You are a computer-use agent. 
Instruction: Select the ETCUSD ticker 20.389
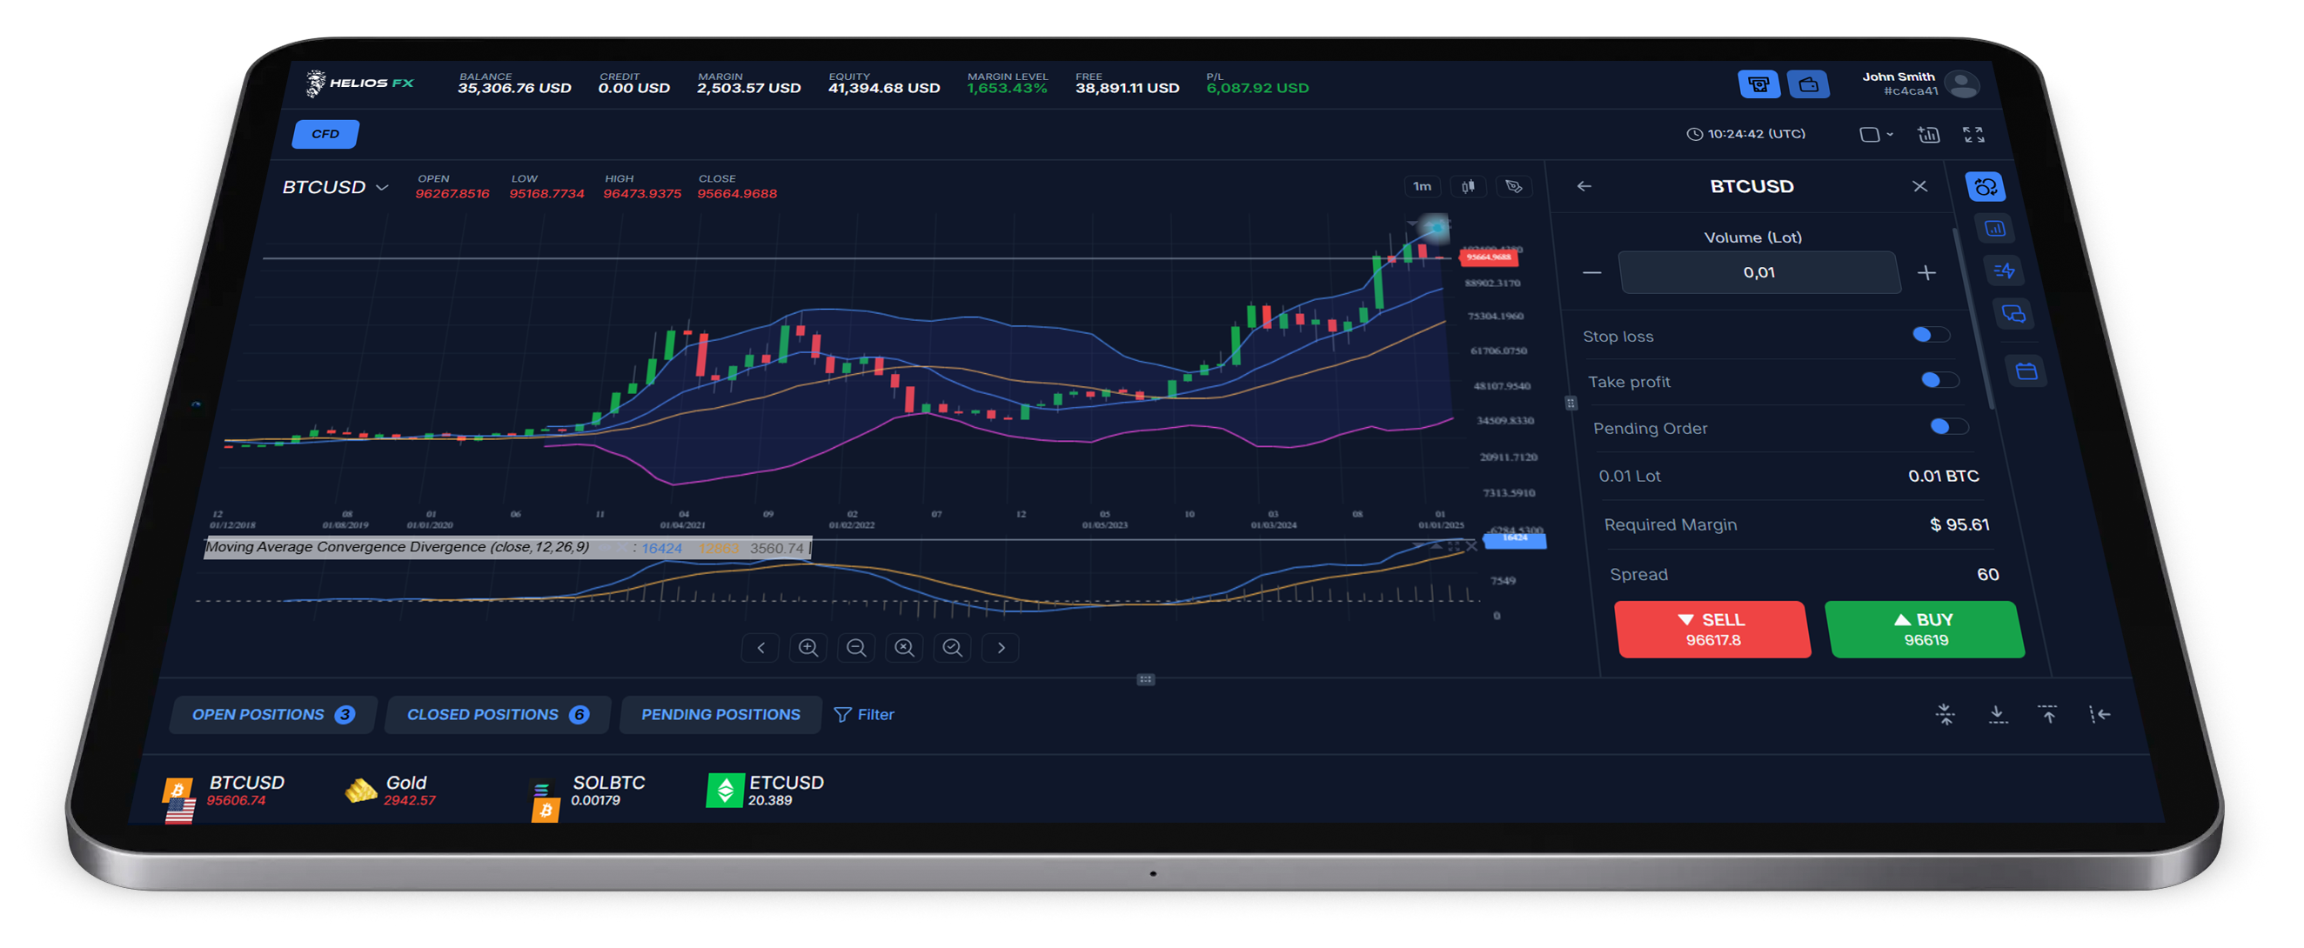[766, 791]
